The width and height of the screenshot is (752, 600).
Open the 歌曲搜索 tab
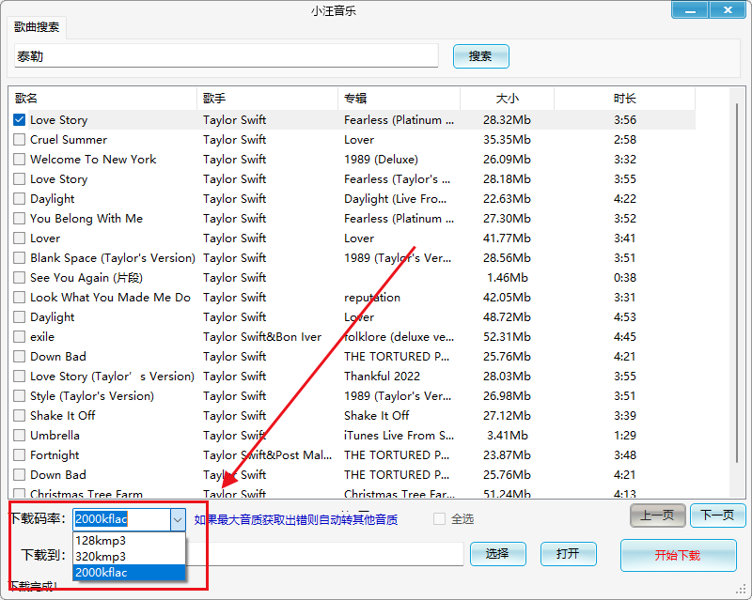tap(37, 27)
